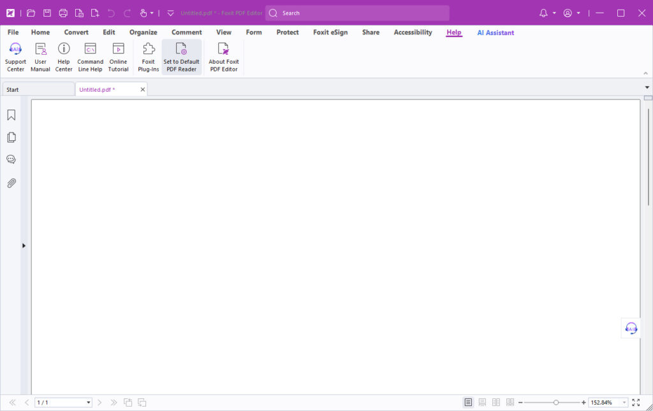Expand the notifications dropdown arrow
The height and width of the screenshot is (411, 653).
point(554,13)
